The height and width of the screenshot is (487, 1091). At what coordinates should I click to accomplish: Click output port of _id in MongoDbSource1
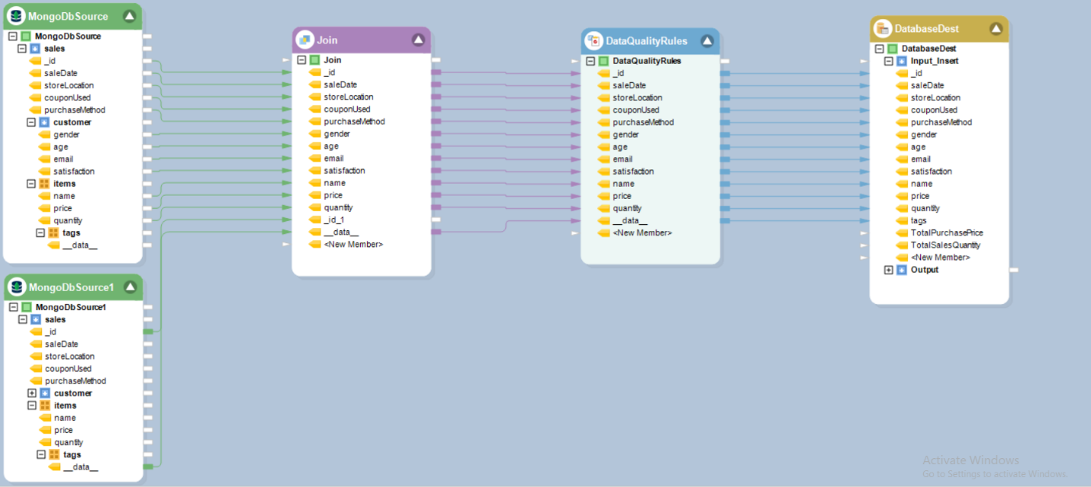click(x=148, y=332)
